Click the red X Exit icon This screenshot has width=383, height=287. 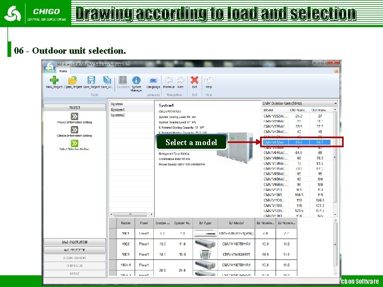[x=195, y=80]
